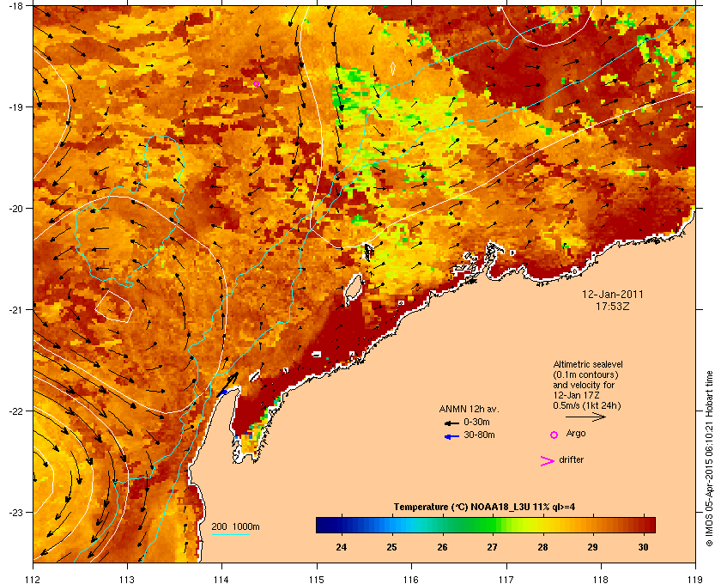Click the 'Argo' legend label

pyautogui.click(x=576, y=433)
